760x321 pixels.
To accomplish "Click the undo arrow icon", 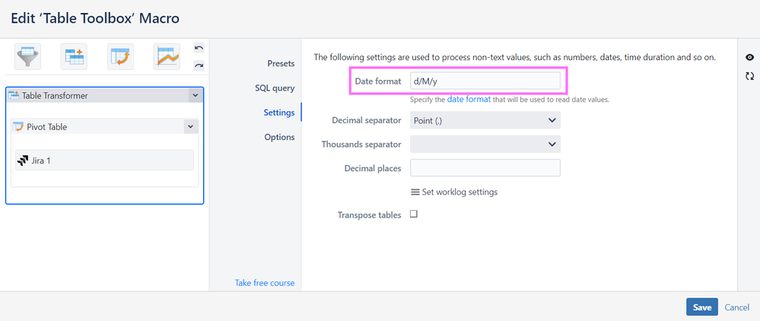I will point(199,47).
